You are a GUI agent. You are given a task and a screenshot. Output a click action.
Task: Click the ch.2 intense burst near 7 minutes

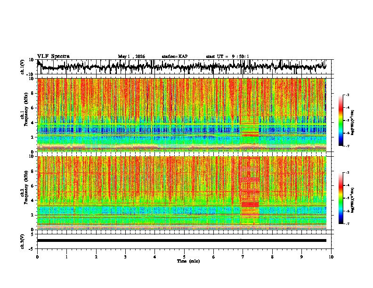(x=250, y=204)
